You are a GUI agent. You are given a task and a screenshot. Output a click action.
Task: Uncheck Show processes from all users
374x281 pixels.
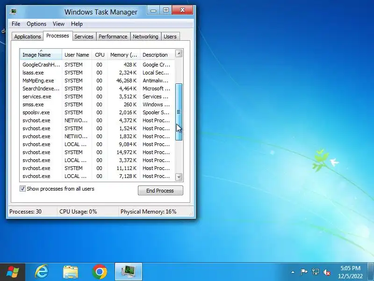(x=22, y=189)
